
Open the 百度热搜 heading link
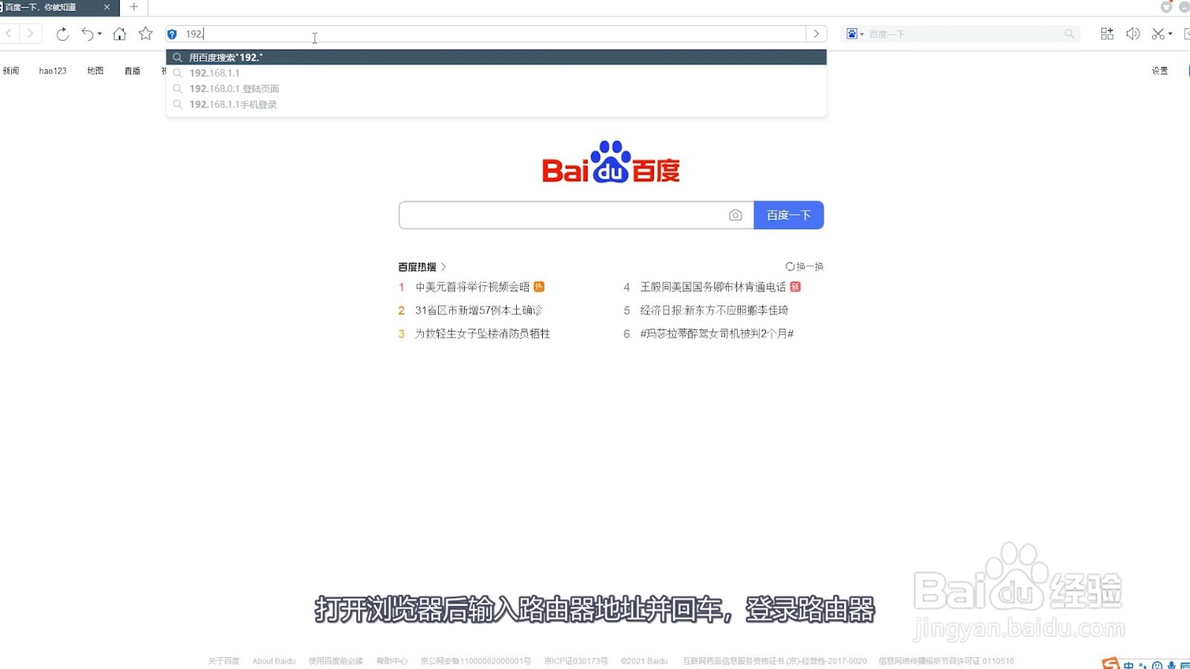pyautogui.click(x=422, y=267)
